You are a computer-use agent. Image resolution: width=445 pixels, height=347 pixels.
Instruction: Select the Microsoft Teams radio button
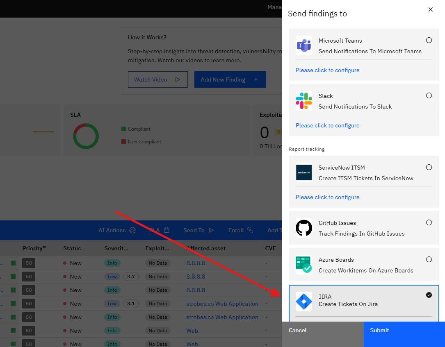[x=429, y=40]
